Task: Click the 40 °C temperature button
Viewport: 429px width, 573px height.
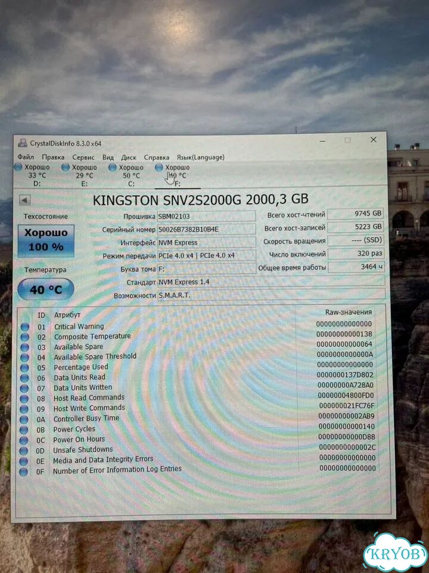Action: (x=46, y=290)
